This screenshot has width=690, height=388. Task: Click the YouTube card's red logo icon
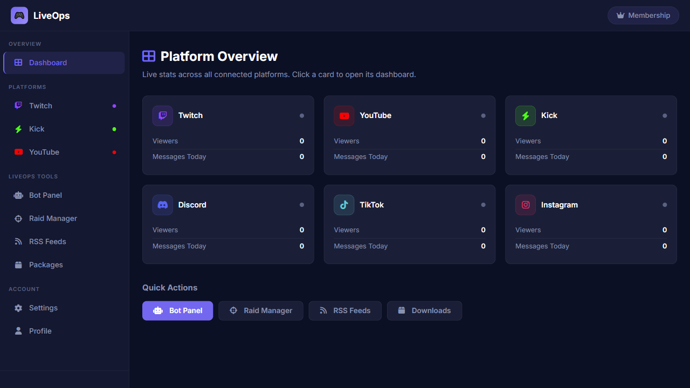(x=344, y=116)
